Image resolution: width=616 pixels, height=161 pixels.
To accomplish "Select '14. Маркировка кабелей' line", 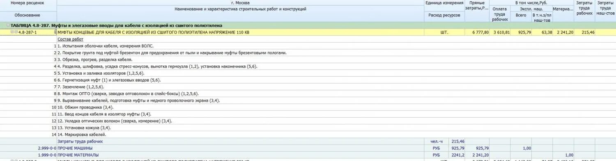I will coord(82,134).
